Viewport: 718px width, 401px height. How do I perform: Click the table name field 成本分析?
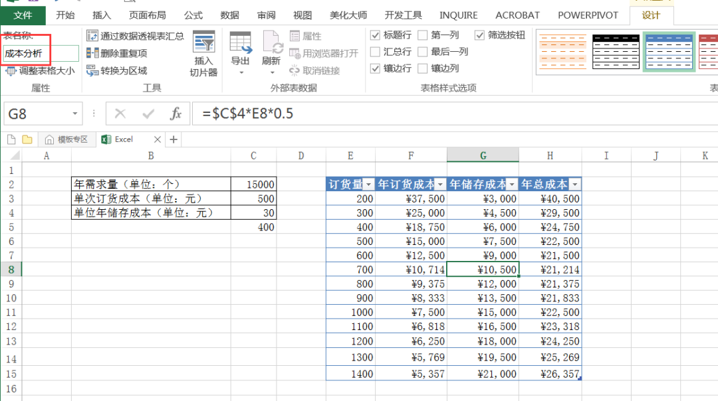pos(41,54)
